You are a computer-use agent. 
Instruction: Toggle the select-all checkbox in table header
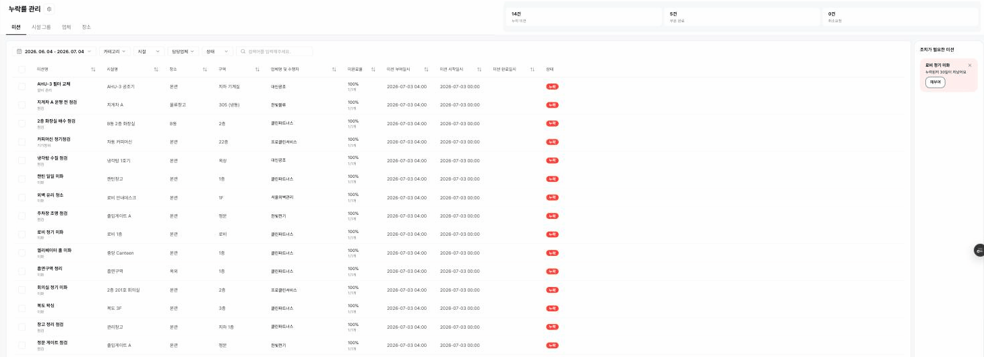click(x=22, y=69)
